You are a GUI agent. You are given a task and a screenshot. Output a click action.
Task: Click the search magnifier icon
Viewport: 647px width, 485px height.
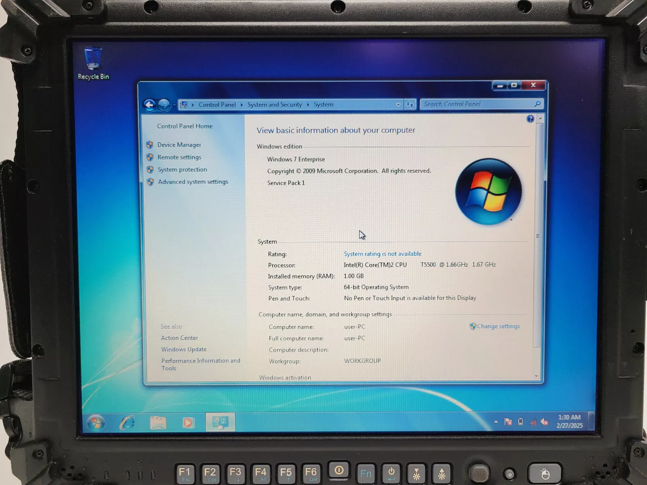(537, 104)
